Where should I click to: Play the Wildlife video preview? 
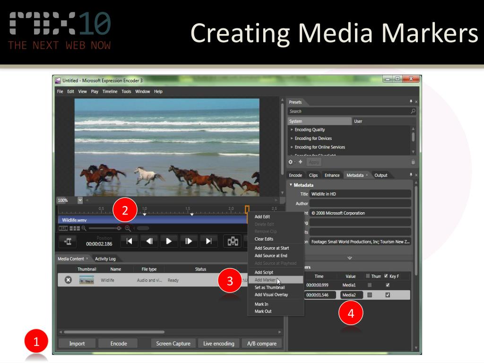169,241
